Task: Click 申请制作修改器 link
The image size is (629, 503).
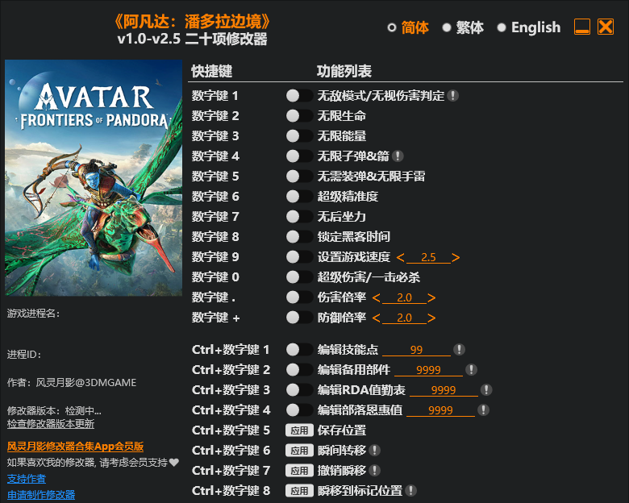Action: 41,495
